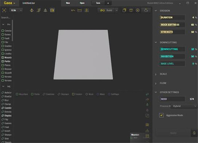The width and height of the screenshot is (198, 143).
Task: Open the Gaea application menu
Action: 9,3
